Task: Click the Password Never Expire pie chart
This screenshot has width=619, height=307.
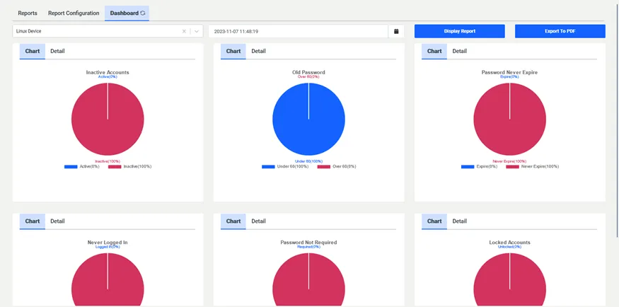Action: point(509,119)
